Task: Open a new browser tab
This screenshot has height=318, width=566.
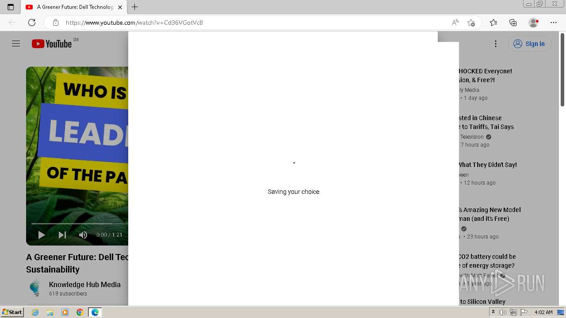Action: coord(135,7)
